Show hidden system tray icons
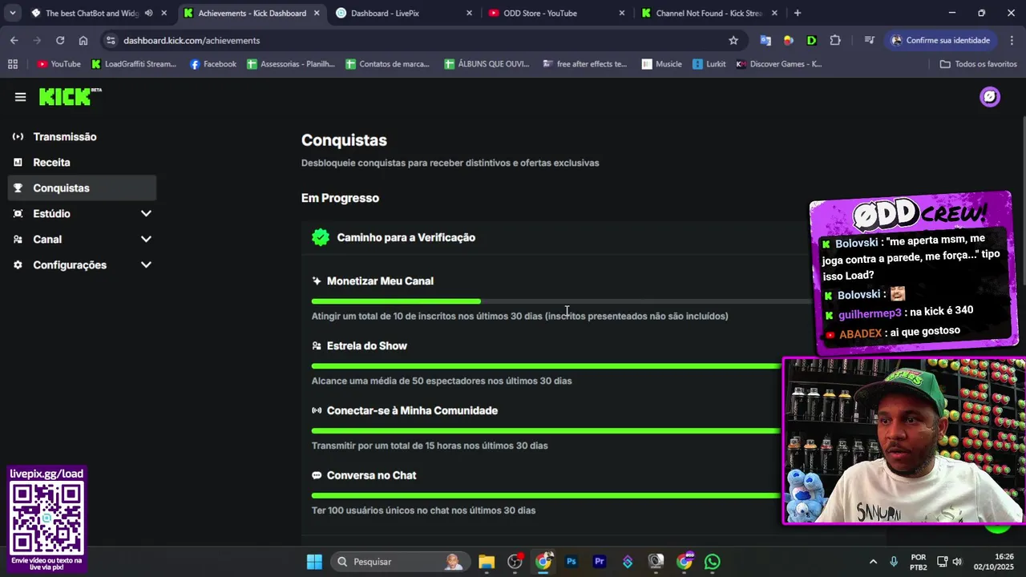 point(873,562)
